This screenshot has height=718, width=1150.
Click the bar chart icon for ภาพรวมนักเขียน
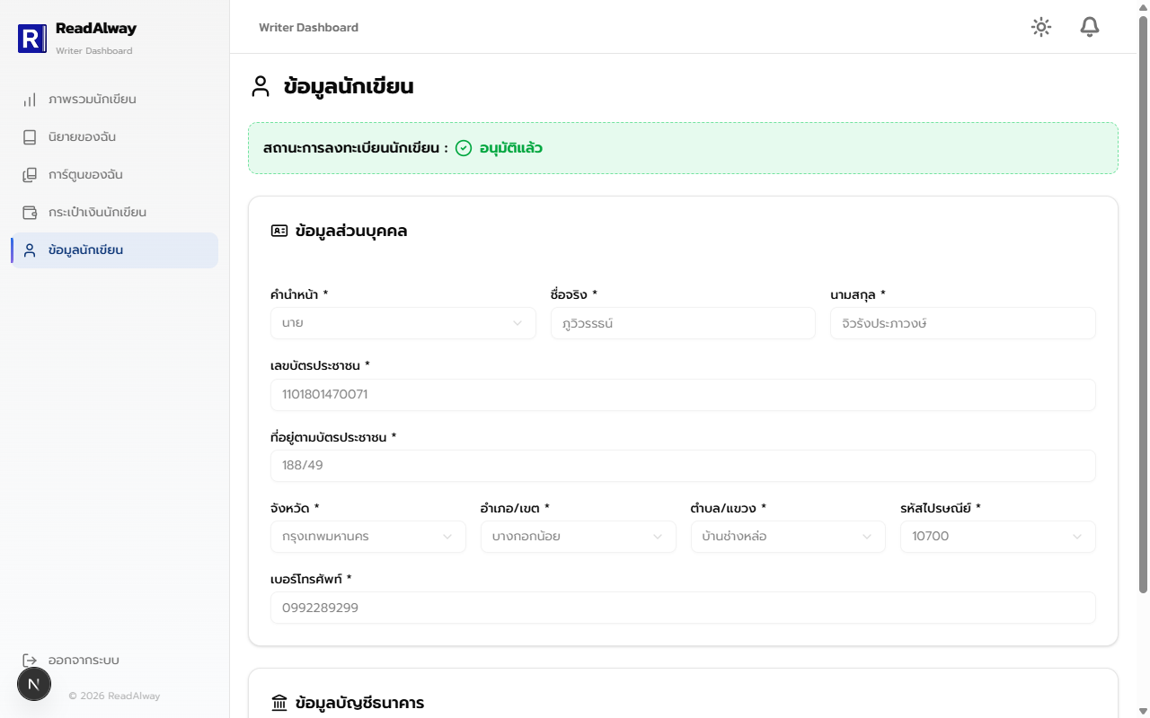point(30,100)
